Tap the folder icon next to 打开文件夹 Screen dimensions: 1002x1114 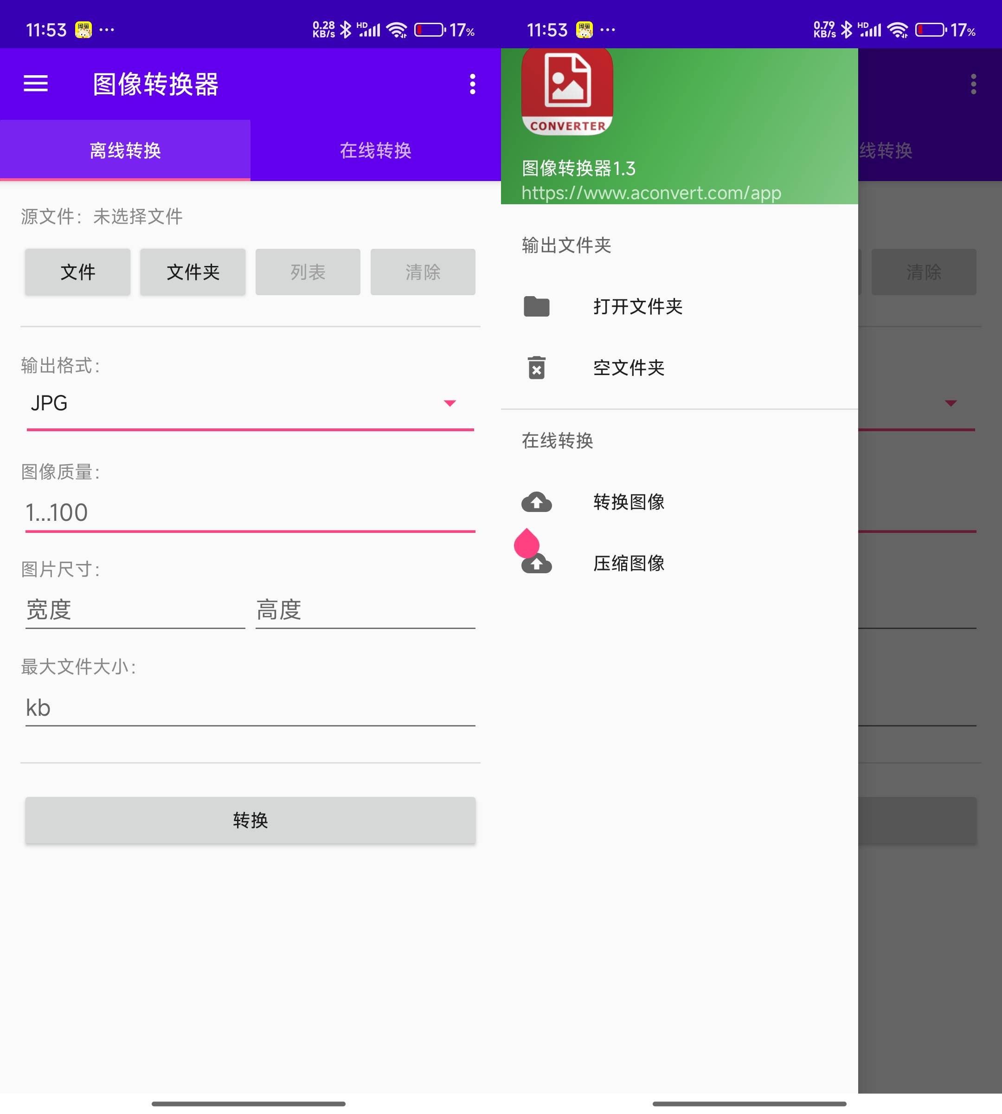(x=537, y=307)
